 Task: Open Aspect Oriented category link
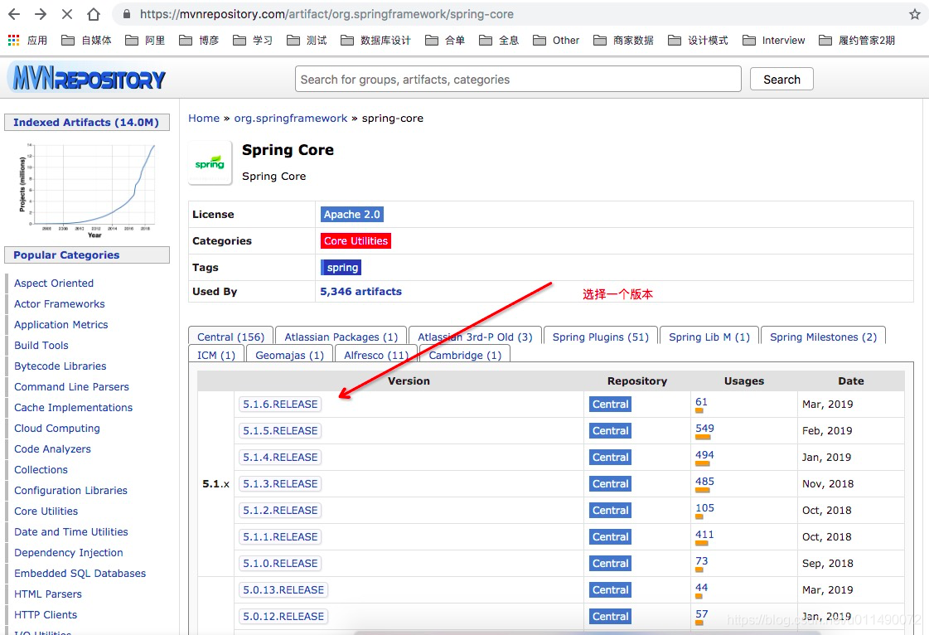[54, 283]
